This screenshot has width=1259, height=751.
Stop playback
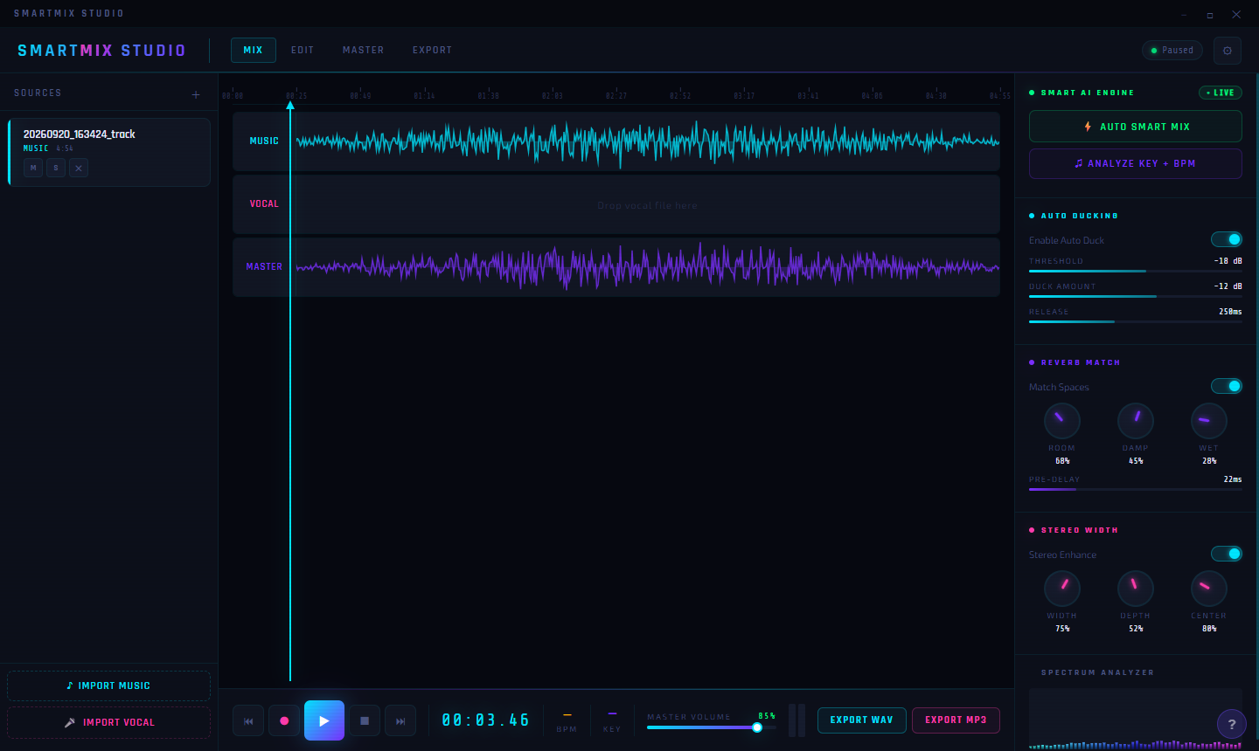[365, 721]
